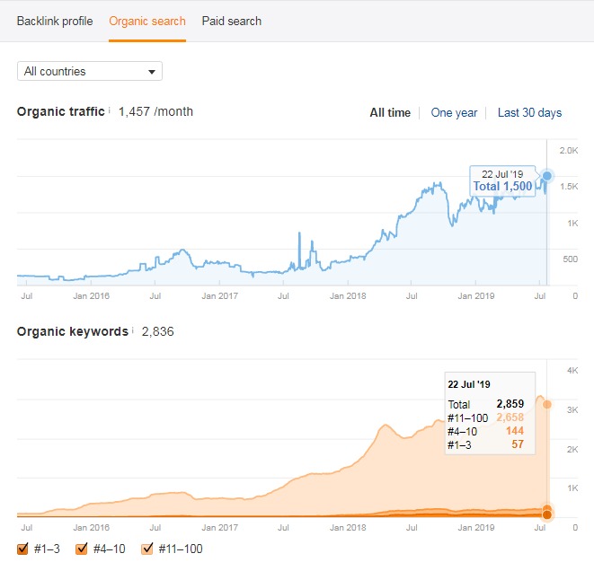Click the Organic keywords heading
Screen dimensions: 594x571
[73, 331]
